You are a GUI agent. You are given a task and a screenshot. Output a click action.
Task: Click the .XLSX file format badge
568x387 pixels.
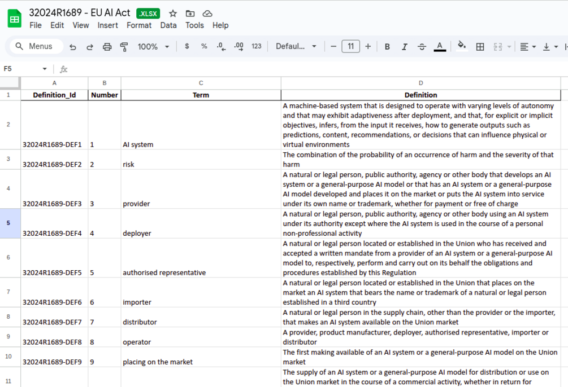tap(148, 14)
